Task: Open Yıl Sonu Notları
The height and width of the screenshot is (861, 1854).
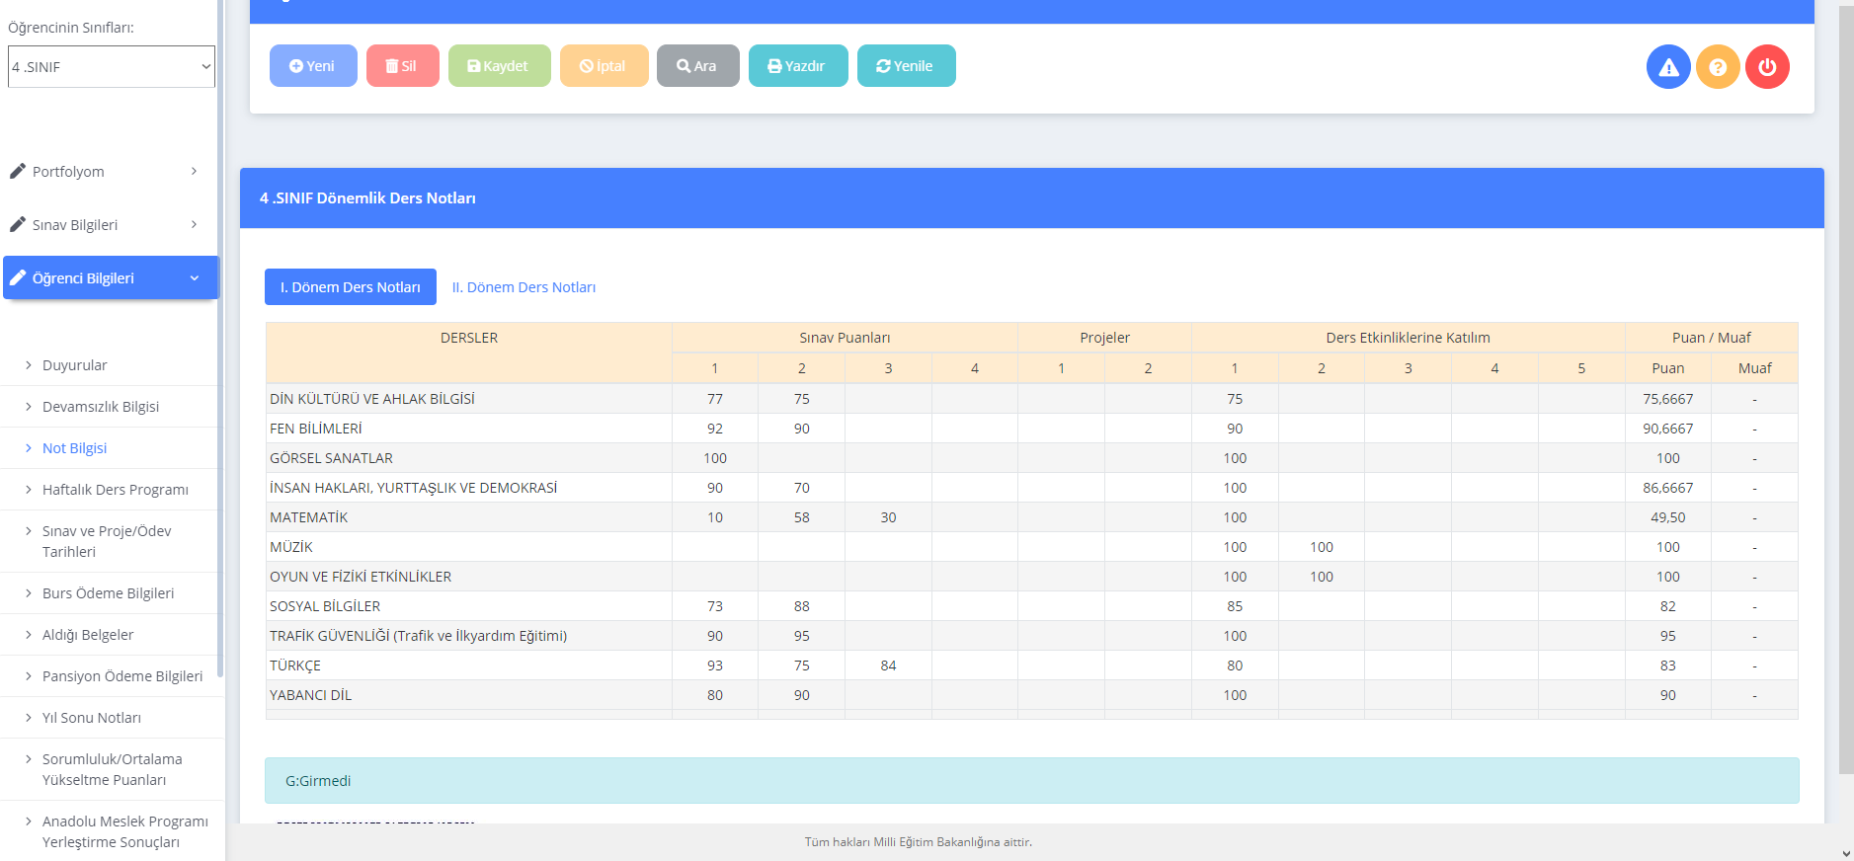Action: (92, 718)
